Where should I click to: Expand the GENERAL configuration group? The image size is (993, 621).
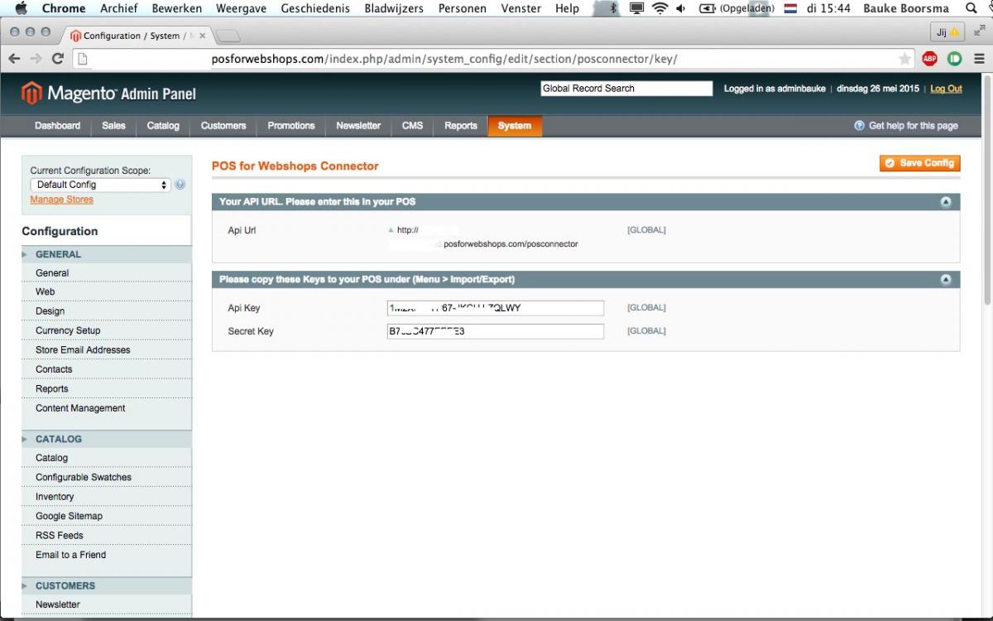(106, 254)
